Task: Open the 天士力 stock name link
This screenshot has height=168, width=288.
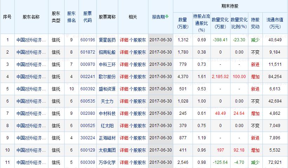Action: 107,101
